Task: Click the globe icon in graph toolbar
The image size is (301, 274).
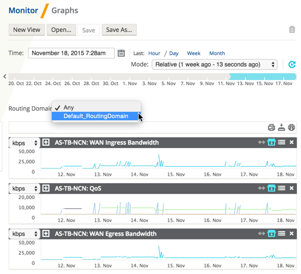Action: (x=291, y=127)
